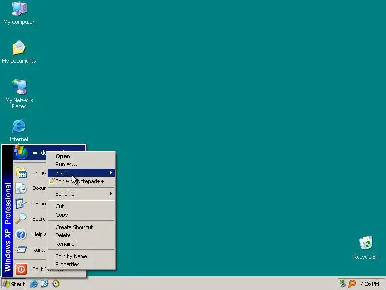Click the Help question mark icon
Viewport: 386px width, 290px height.
coord(21,234)
